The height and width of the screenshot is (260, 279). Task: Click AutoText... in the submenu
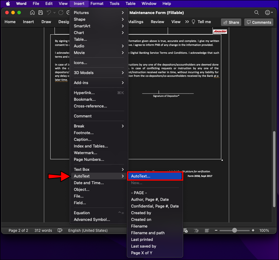coord(155,176)
